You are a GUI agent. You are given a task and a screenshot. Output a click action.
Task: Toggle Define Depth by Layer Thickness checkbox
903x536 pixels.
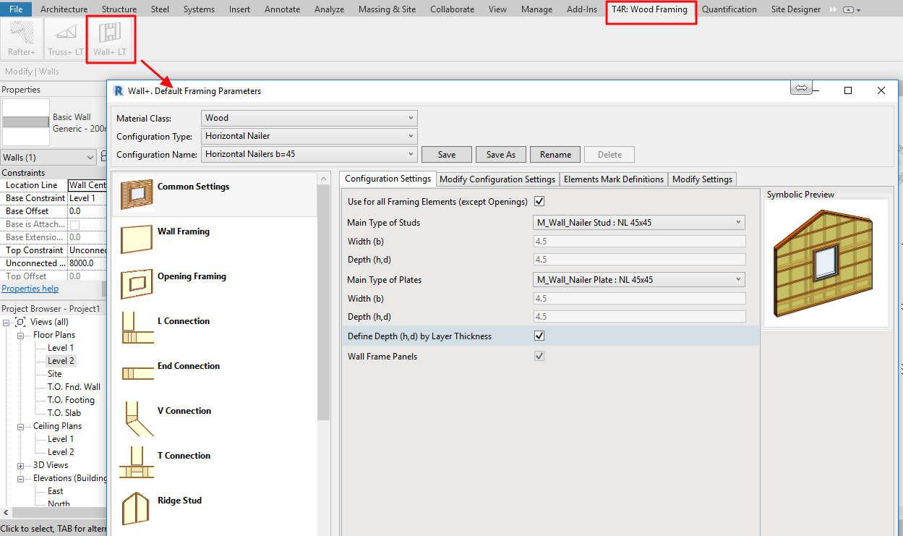pyautogui.click(x=539, y=336)
